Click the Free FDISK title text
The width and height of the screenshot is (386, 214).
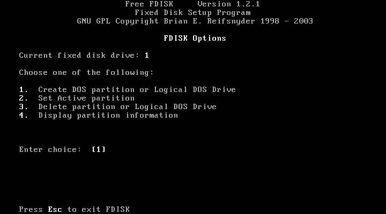(x=149, y=4)
